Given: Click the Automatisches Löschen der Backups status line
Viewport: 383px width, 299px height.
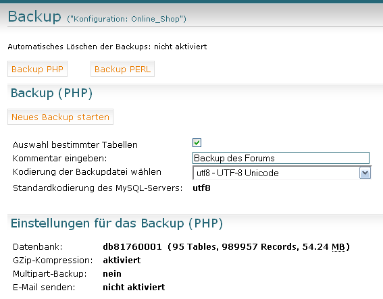Looking at the screenshot, I should point(107,47).
